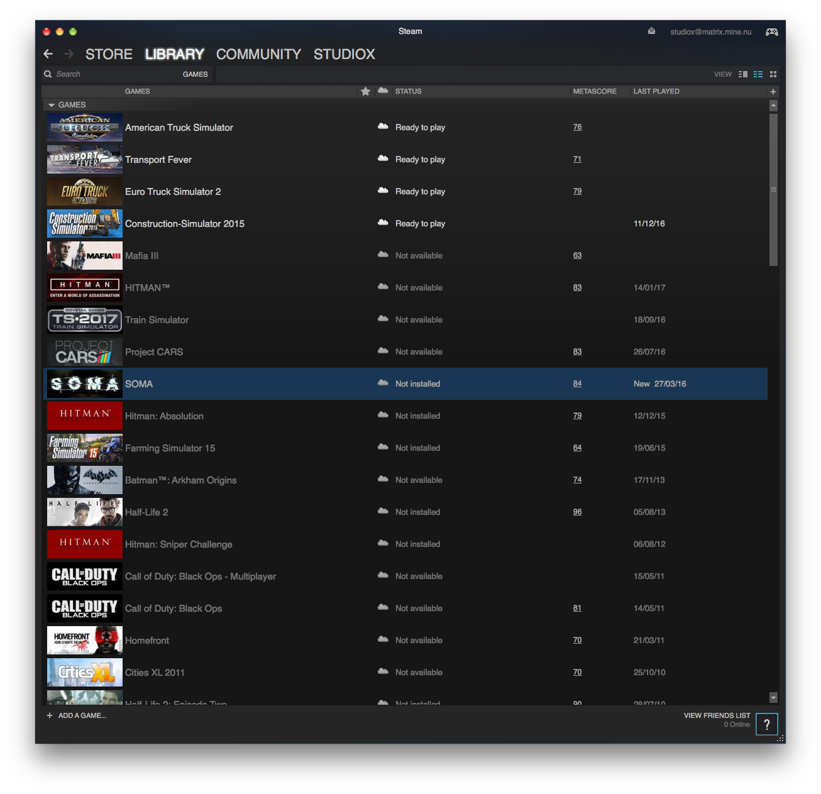The height and width of the screenshot is (794, 821).
Task: Click the cloud icon for Mafia III
Action: [x=383, y=255]
